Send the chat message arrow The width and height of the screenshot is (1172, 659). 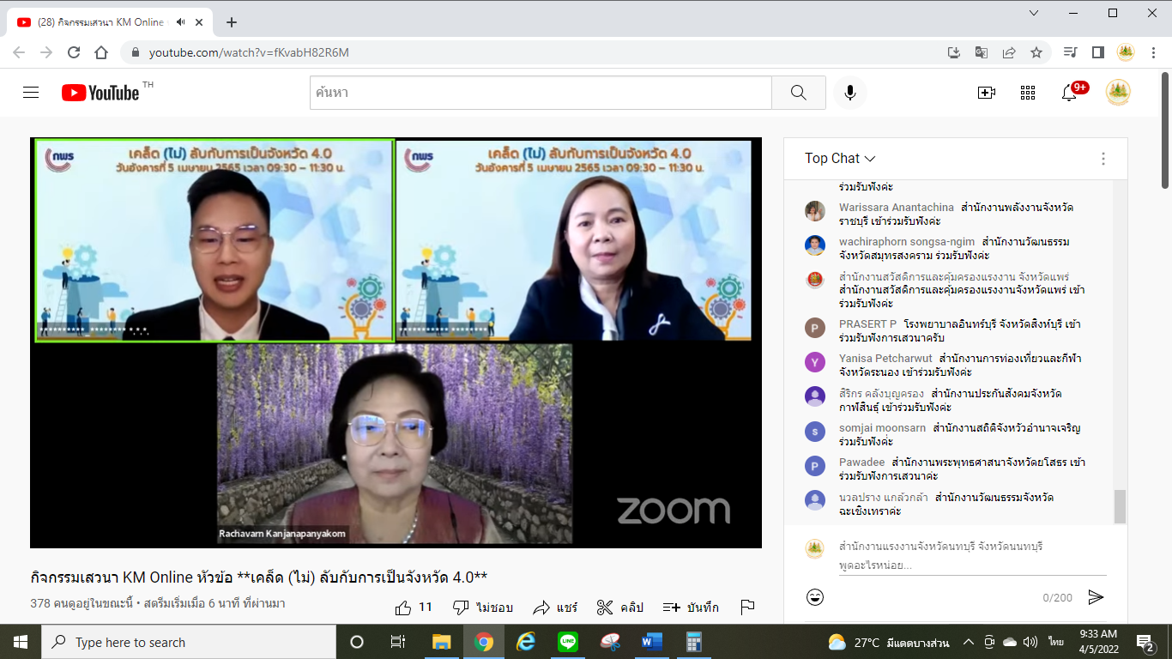pos(1096,597)
